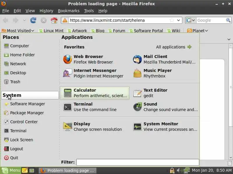Open Package Manager
Image resolution: width=233 pixels, height=174 pixels.
[x=24, y=113]
